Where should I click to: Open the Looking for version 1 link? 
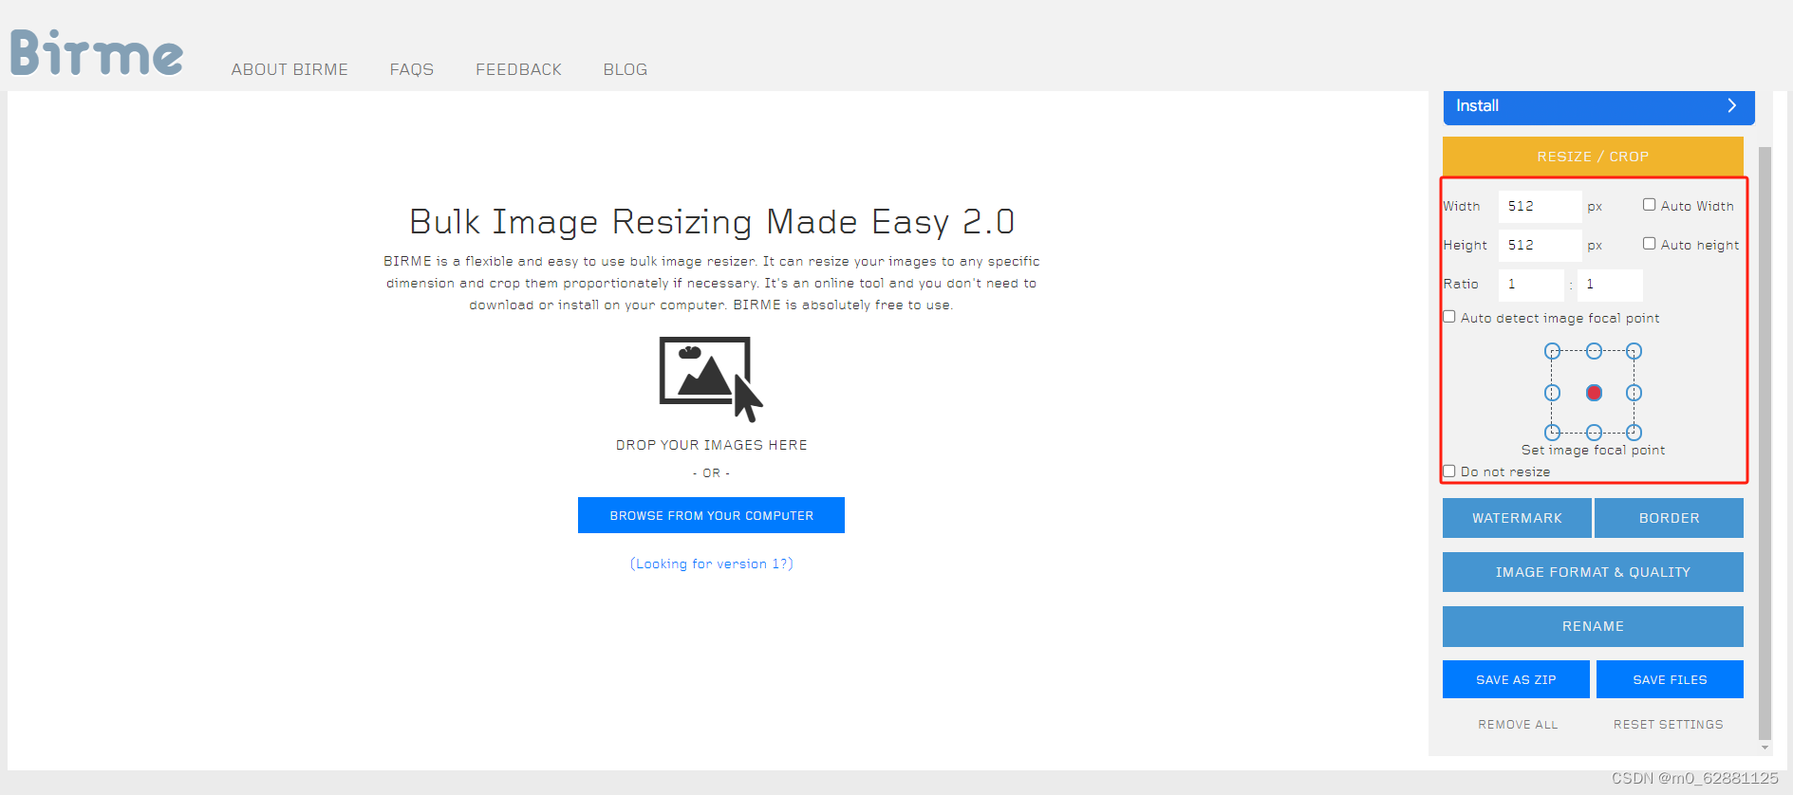(x=711, y=564)
